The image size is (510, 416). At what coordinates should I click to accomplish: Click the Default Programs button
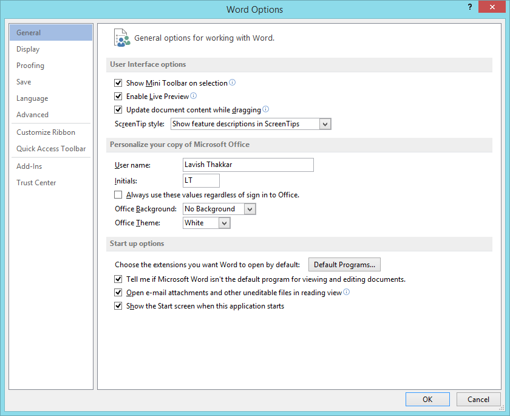click(x=344, y=265)
